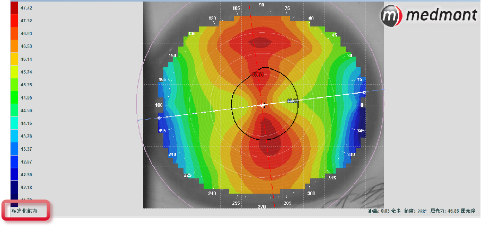Screen dimensions: 481x227
Task: Click the 270 degree axis label
Action: click(x=261, y=207)
